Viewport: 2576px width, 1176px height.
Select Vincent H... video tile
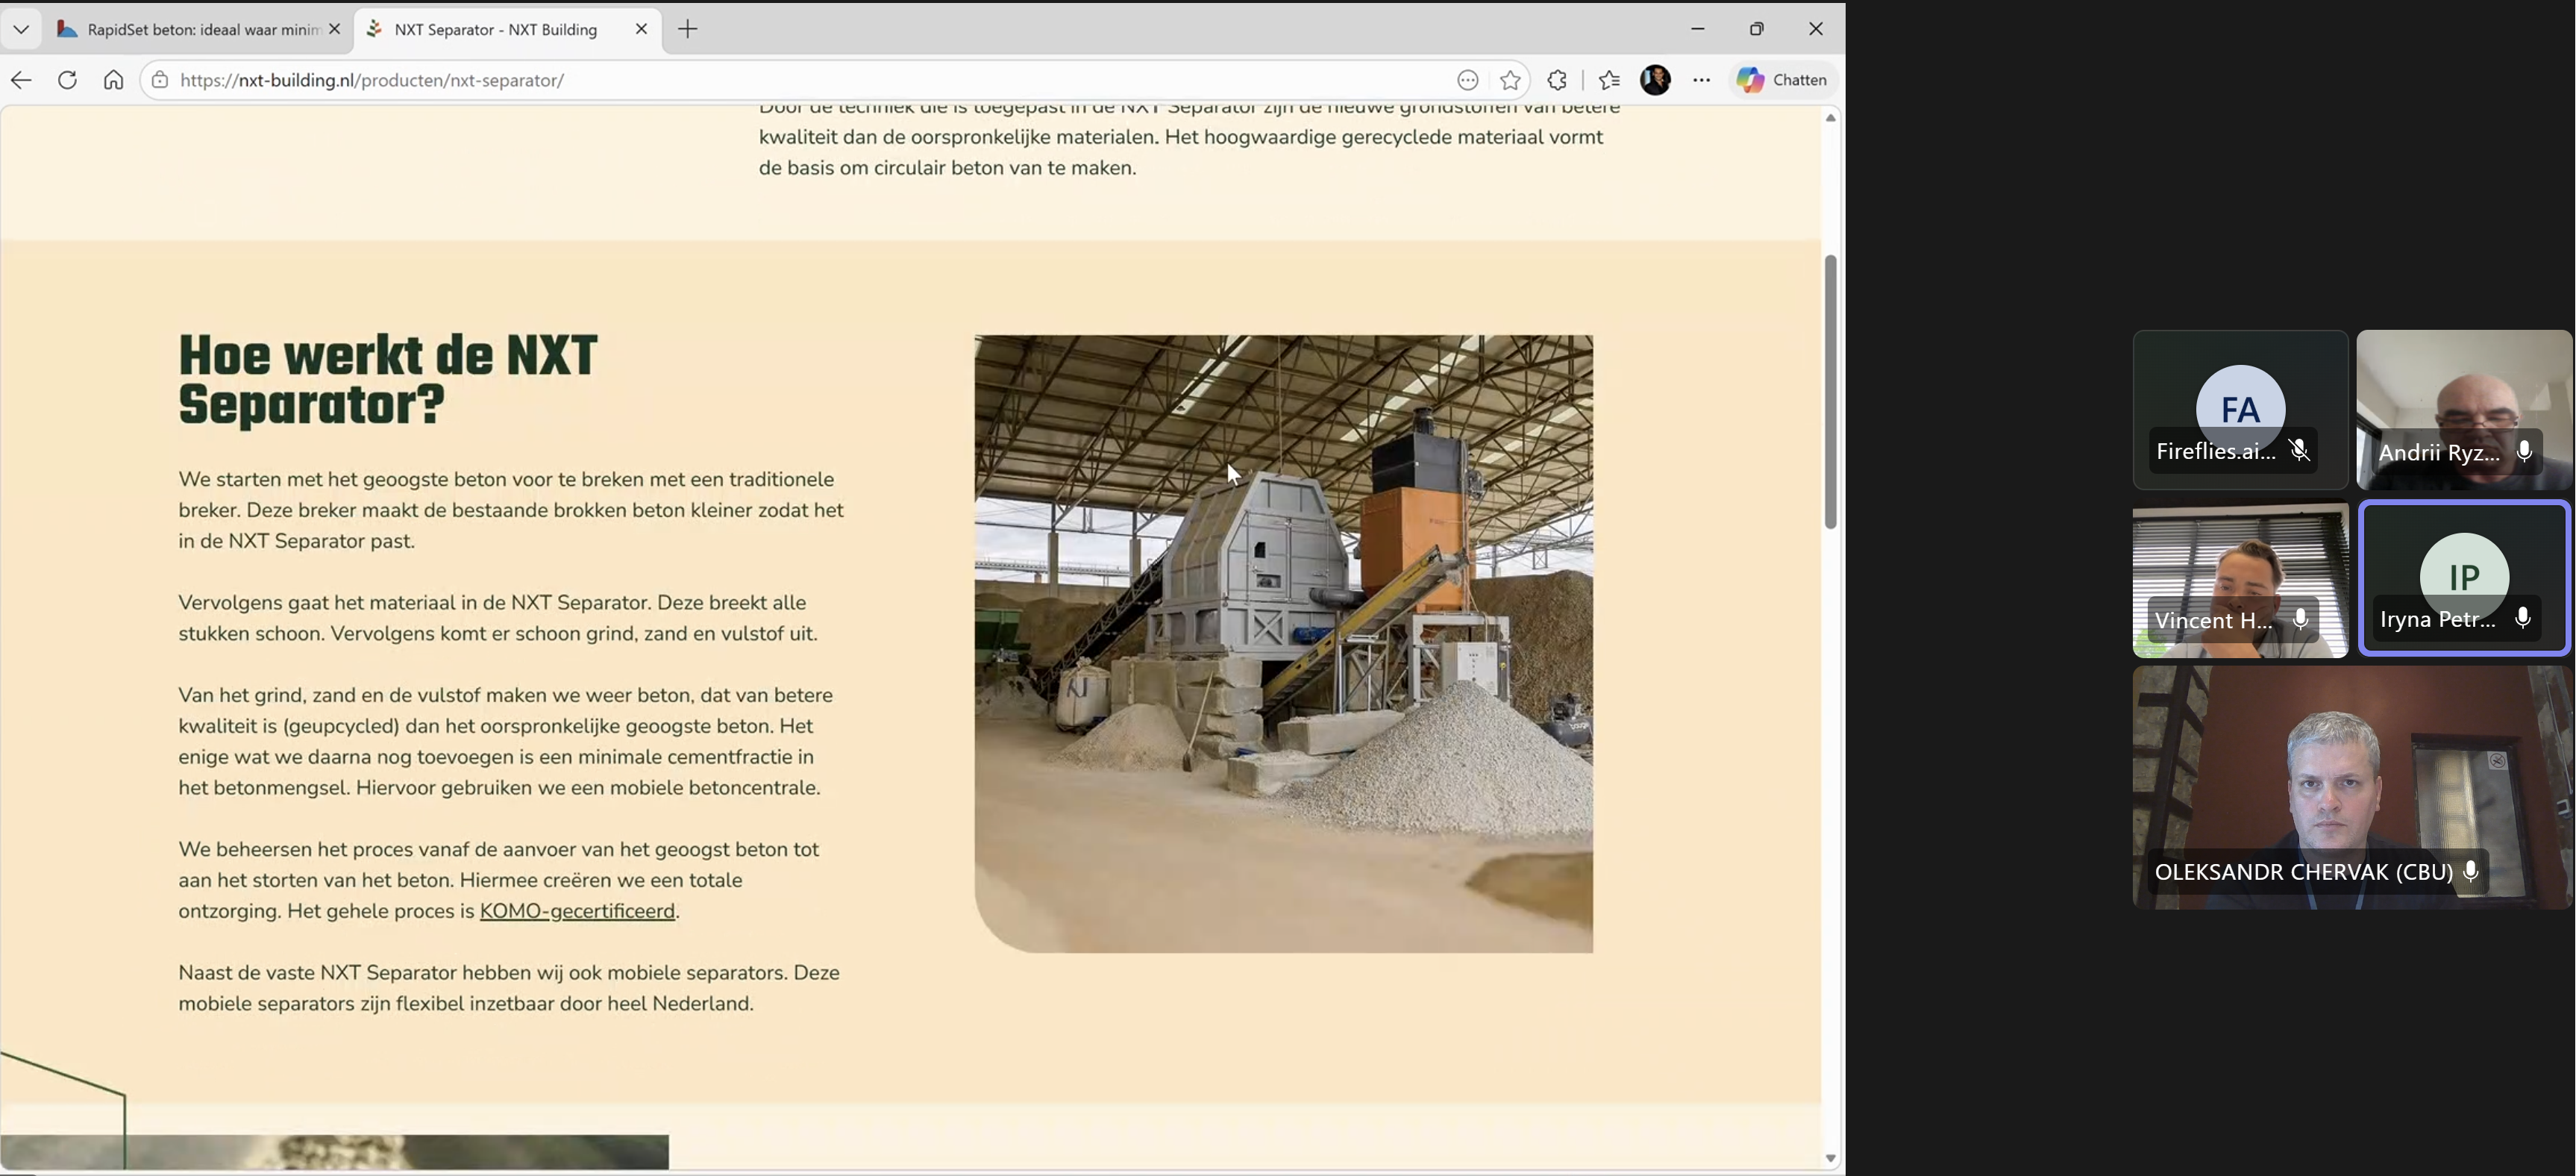(2240, 580)
